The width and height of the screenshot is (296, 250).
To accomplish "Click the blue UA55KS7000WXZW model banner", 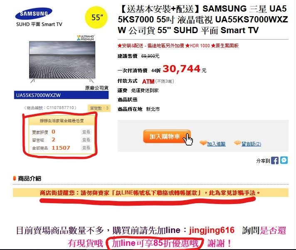I will tap(61, 95).
